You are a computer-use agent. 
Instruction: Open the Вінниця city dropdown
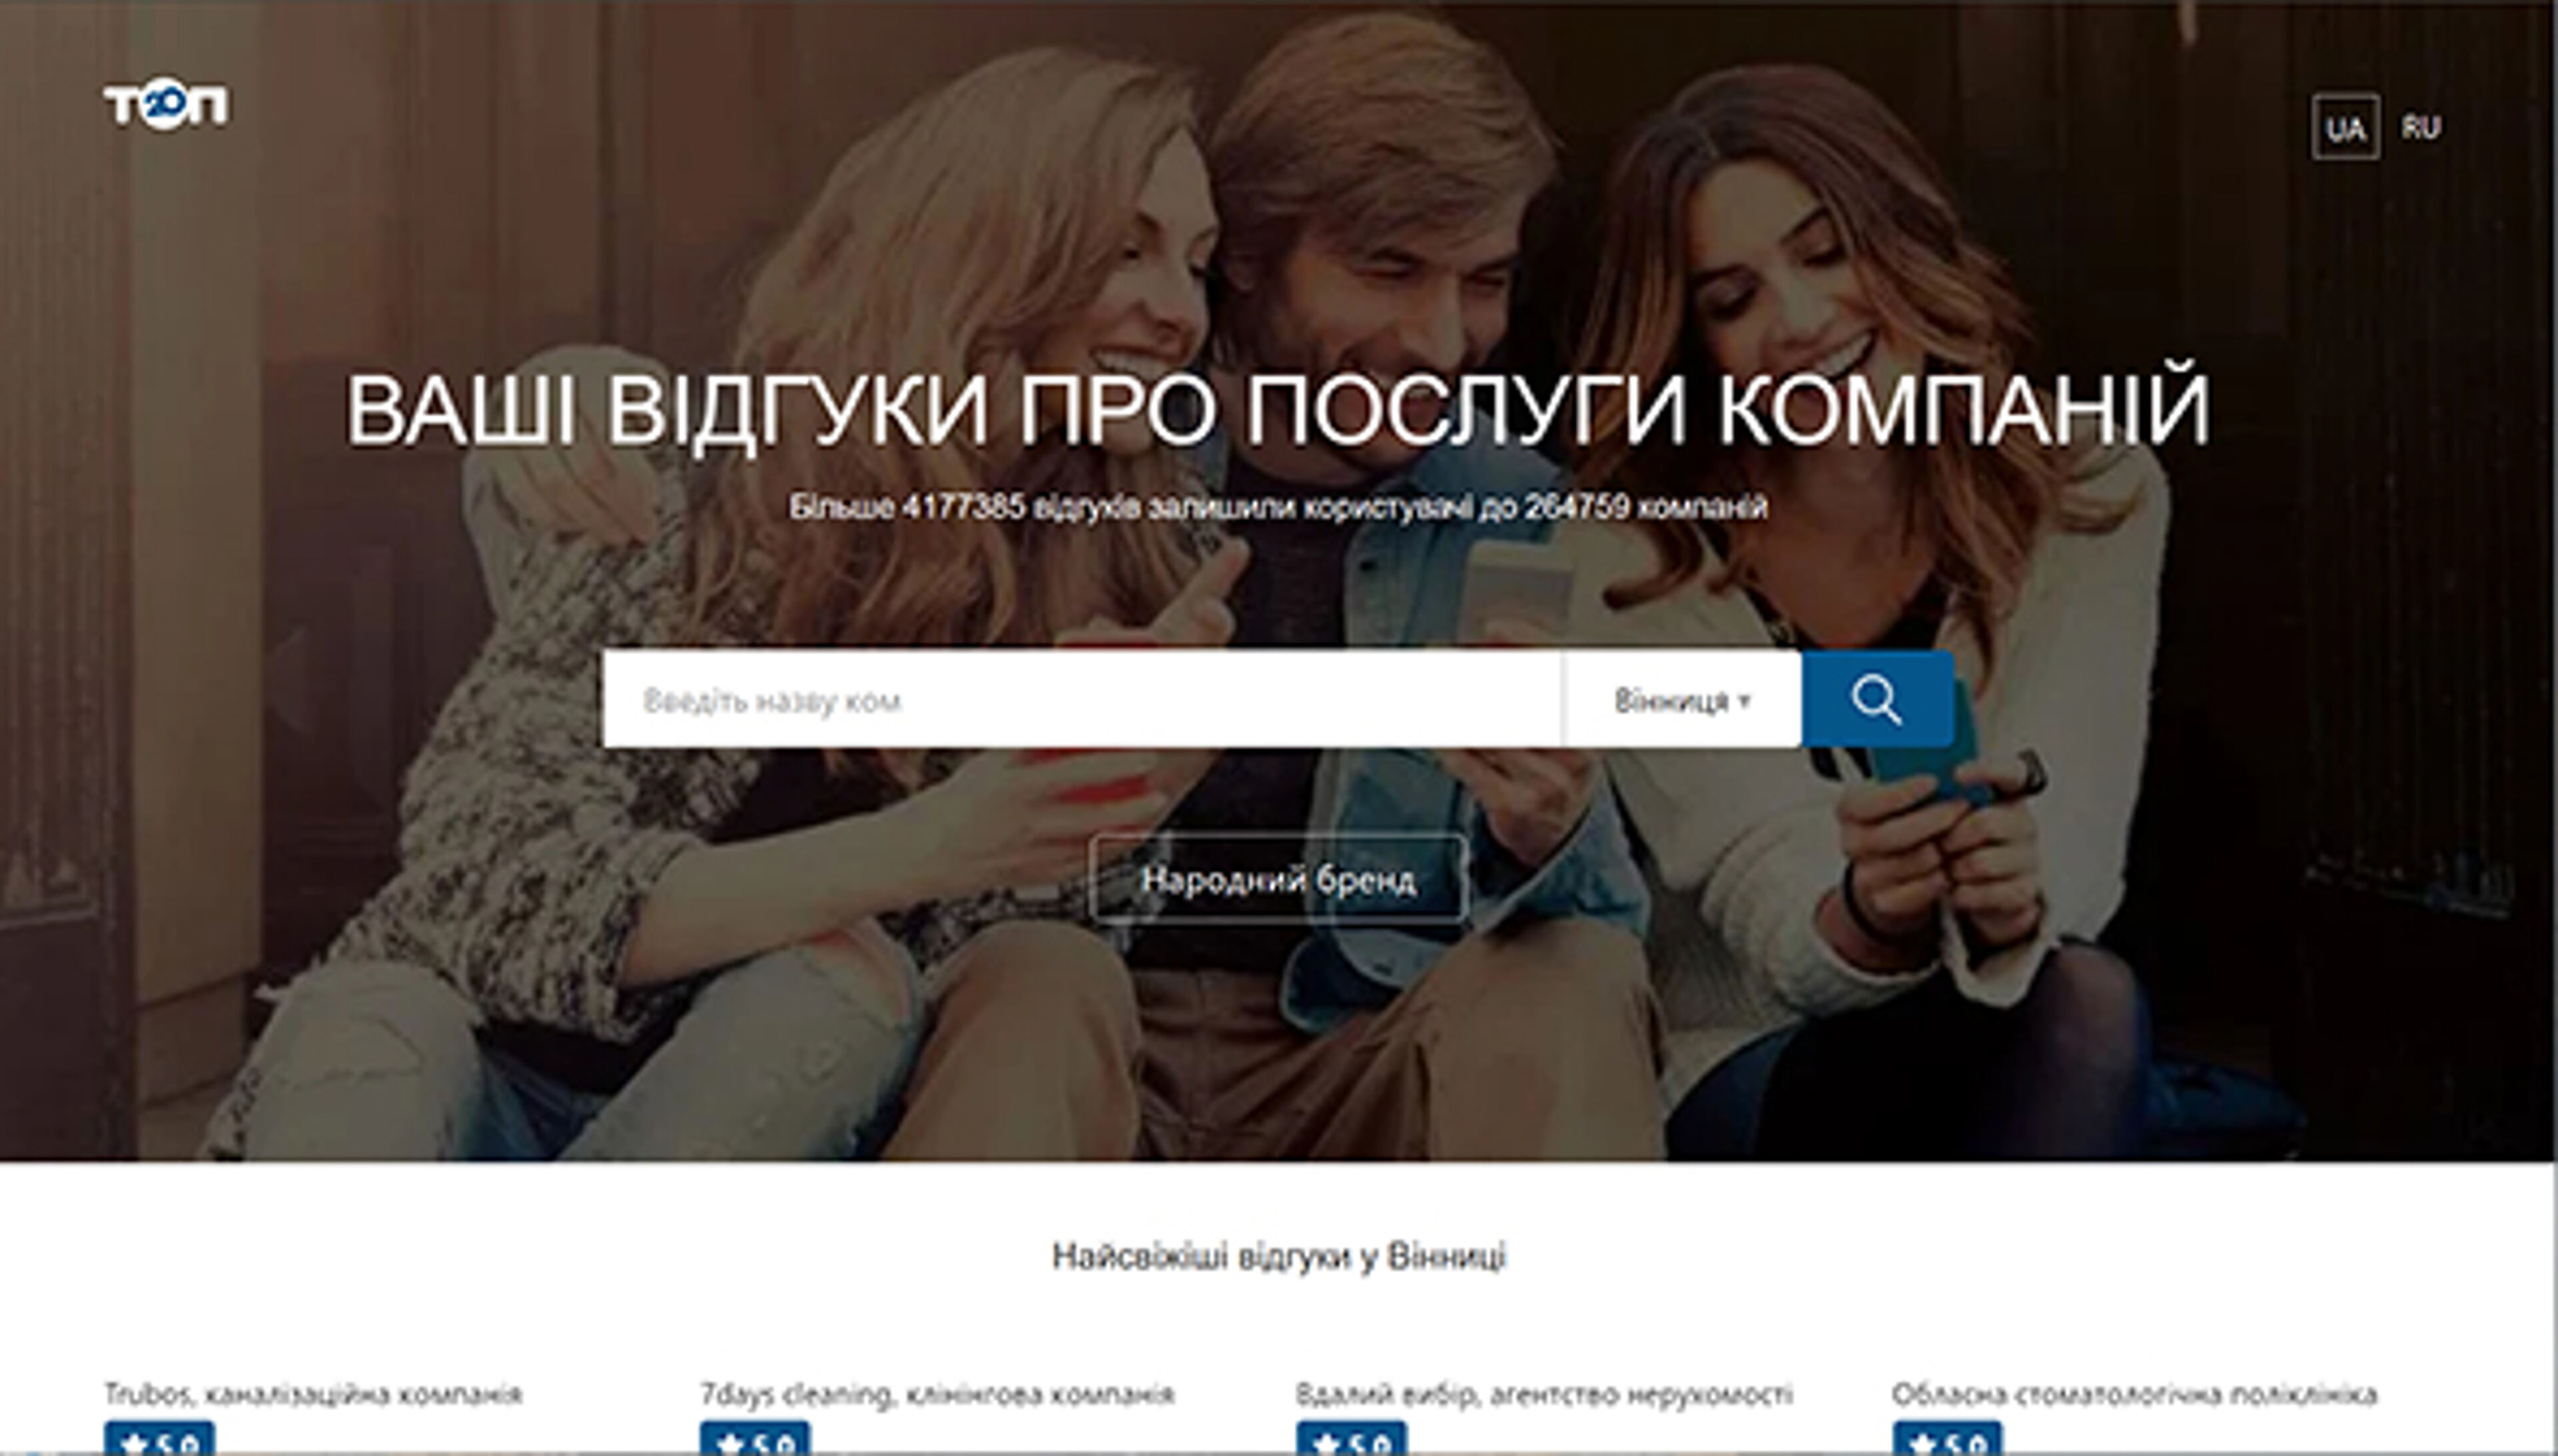[1672, 700]
